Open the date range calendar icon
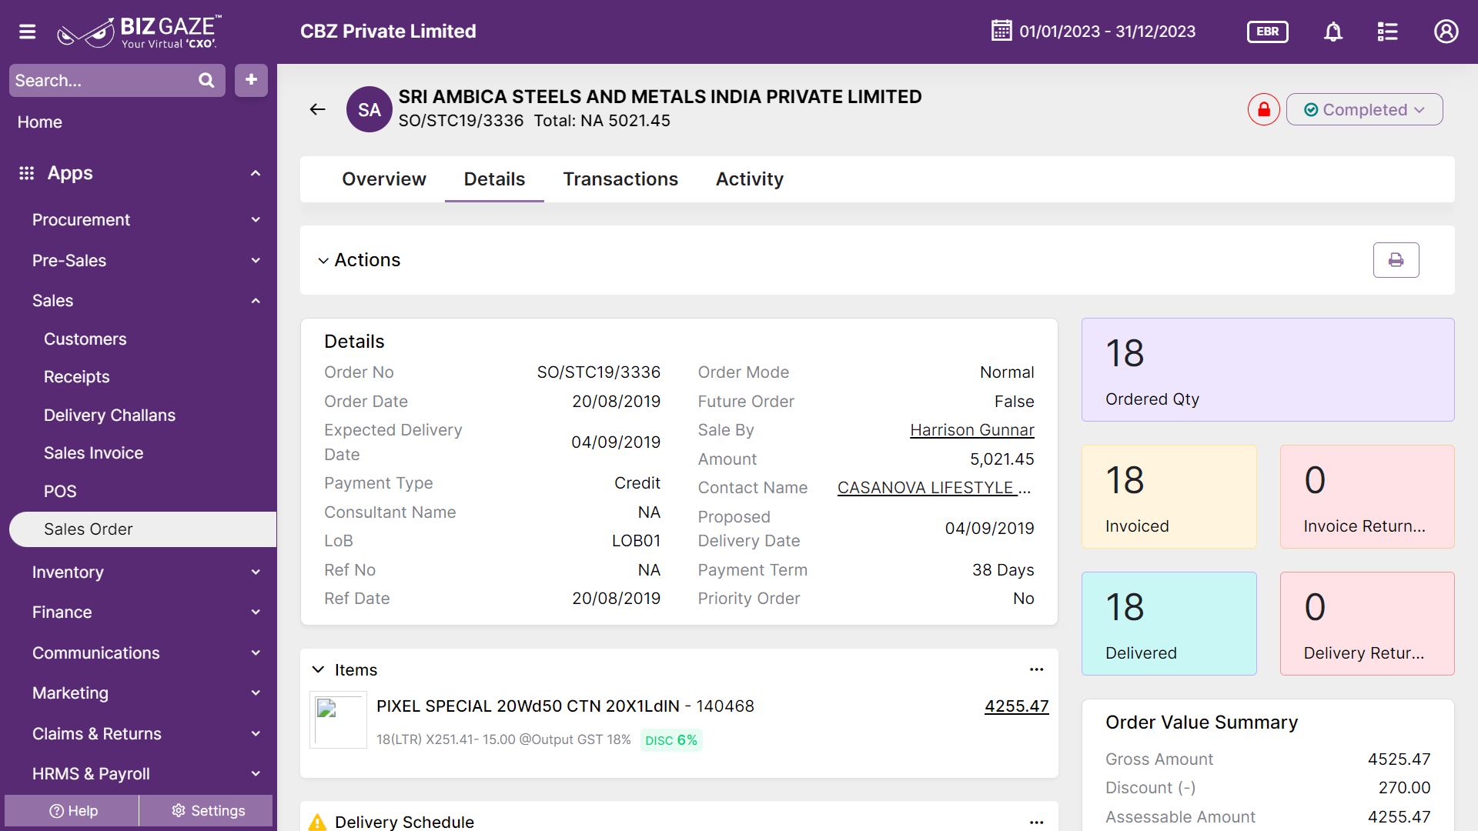 coord(1001,31)
